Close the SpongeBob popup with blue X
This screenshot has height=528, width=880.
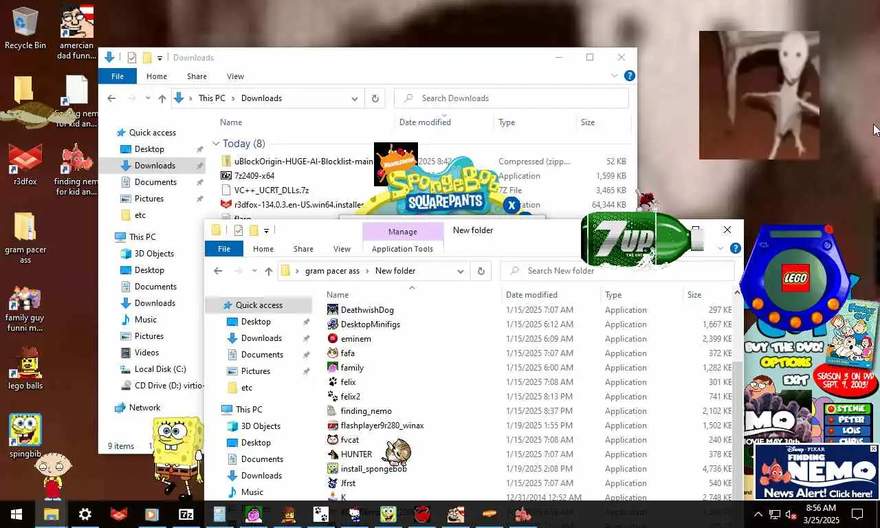(511, 205)
